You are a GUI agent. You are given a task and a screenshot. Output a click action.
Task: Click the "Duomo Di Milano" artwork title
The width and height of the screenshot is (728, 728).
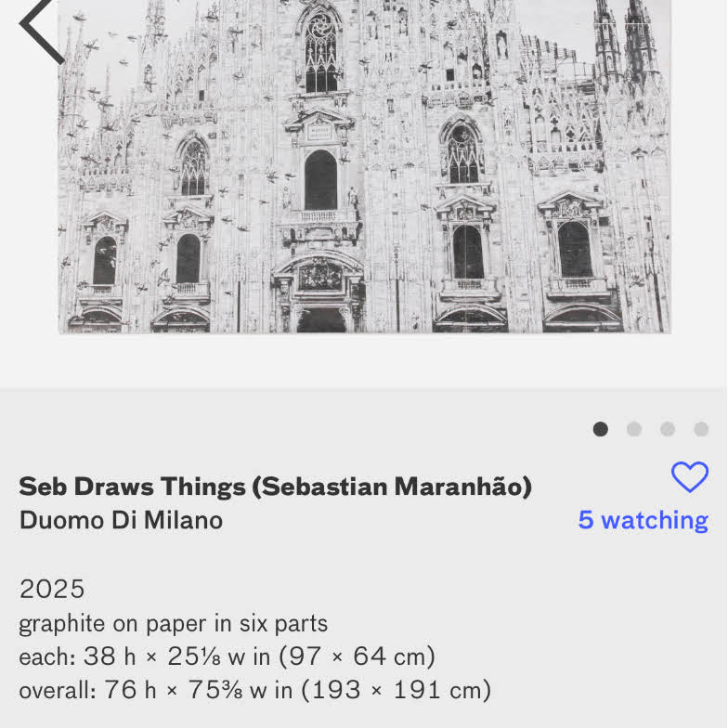point(121,520)
